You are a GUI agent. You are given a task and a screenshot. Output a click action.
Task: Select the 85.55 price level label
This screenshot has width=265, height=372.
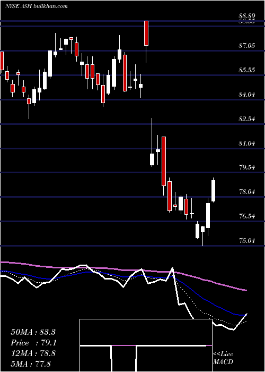[x=247, y=70]
